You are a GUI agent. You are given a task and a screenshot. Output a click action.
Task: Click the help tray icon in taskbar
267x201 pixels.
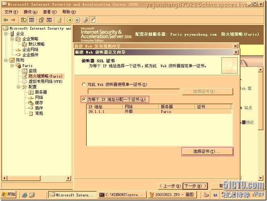tap(215, 195)
